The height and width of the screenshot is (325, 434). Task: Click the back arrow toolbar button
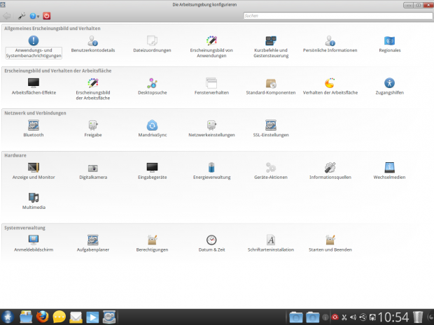coord(6,16)
